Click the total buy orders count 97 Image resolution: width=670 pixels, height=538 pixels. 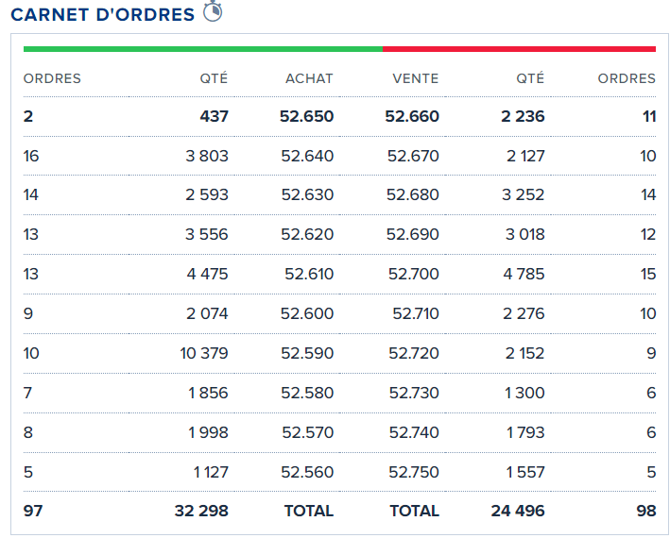(33, 511)
